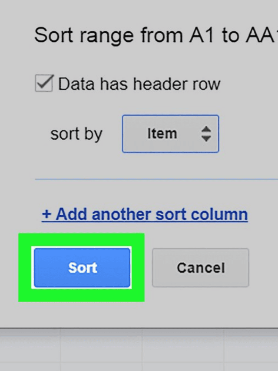
Task: Click the sort by label text
Action: [x=76, y=134]
